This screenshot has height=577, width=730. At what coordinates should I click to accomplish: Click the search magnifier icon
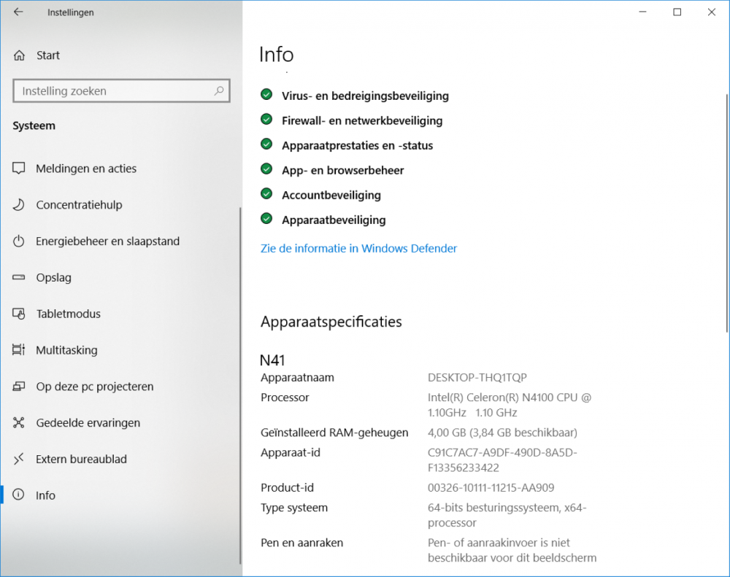point(218,91)
